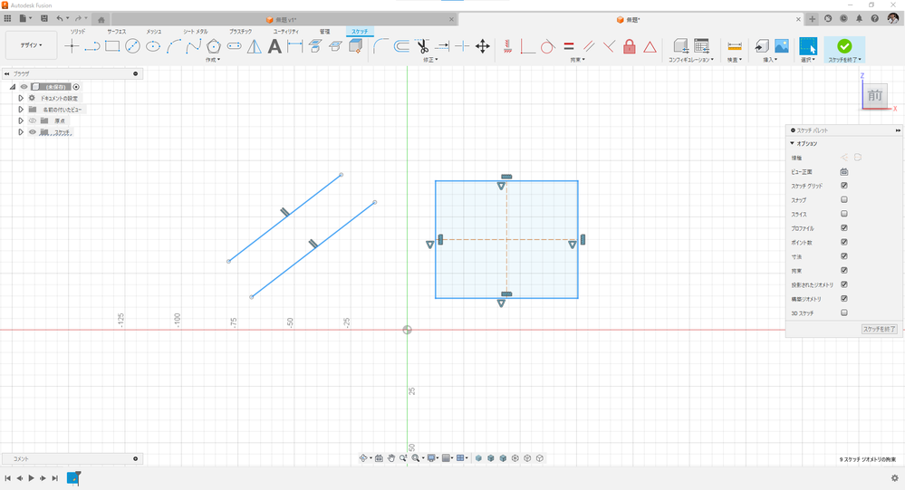Enable the Slice checkbox
This screenshot has height=490, width=905.
[843, 214]
